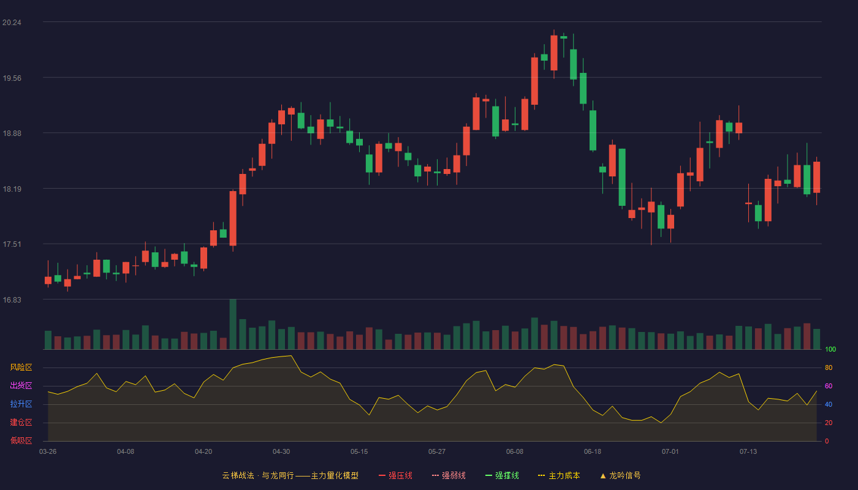This screenshot has width=858, height=490.
Task: Toggle the 强撑线 legend series
Action: pyautogui.click(x=502, y=475)
